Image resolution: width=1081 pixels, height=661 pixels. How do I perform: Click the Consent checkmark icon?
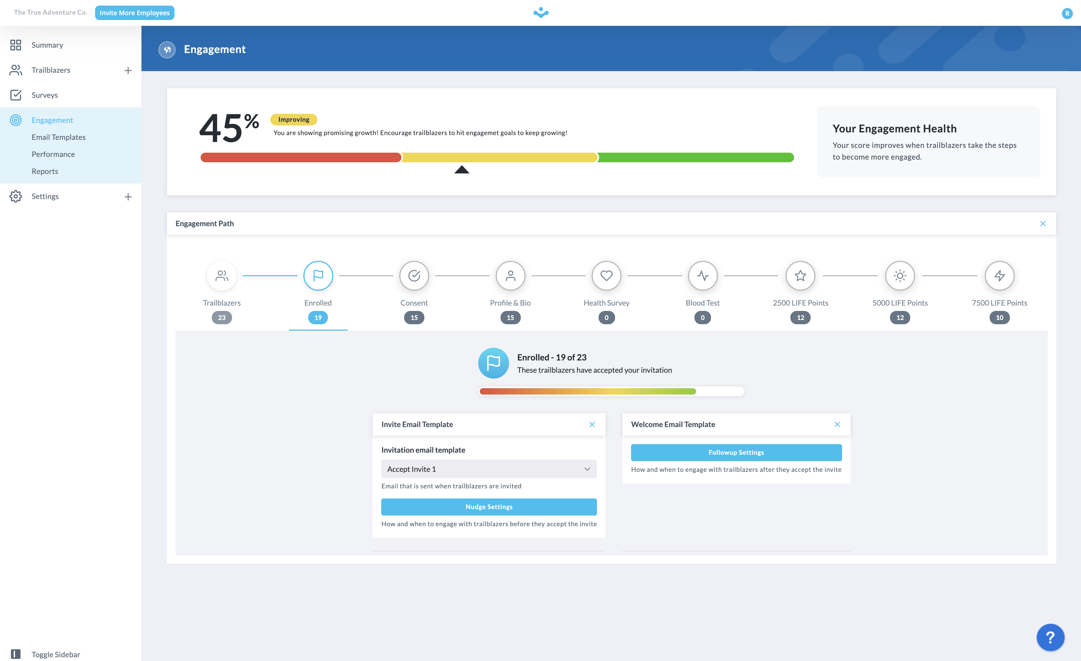coord(414,276)
